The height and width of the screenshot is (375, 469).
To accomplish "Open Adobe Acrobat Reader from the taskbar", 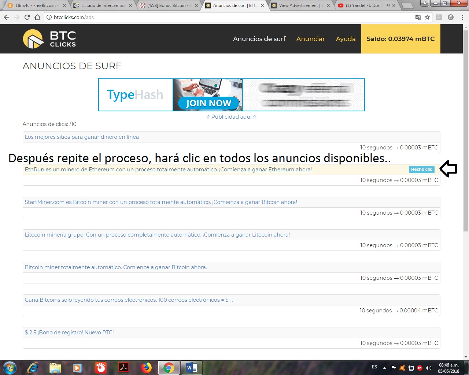I will (123, 367).
